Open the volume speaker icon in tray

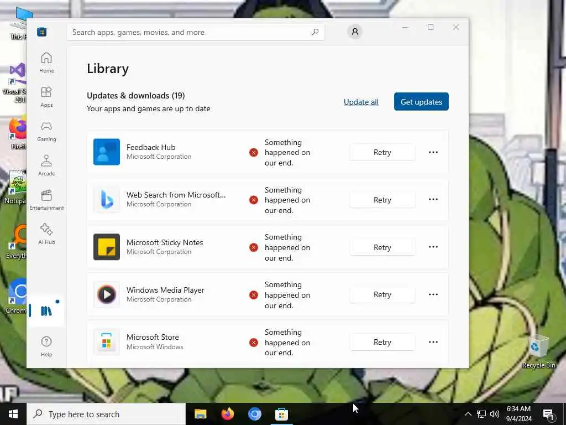pos(495,414)
